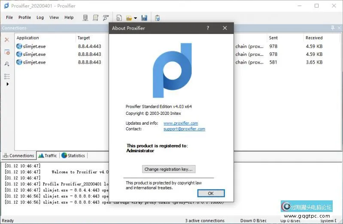Open the Log menu

pyautogui.click(x=40, y=18)
